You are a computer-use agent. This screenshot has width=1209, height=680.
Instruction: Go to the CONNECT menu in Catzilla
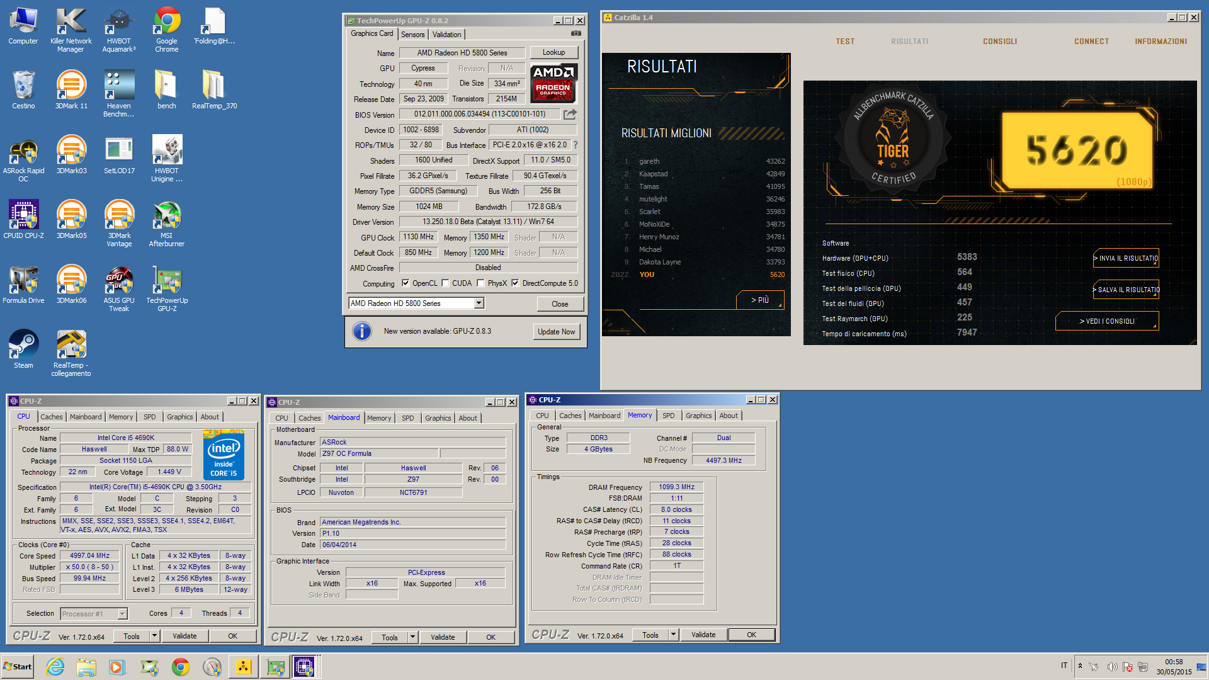[x=1091, y=42]
